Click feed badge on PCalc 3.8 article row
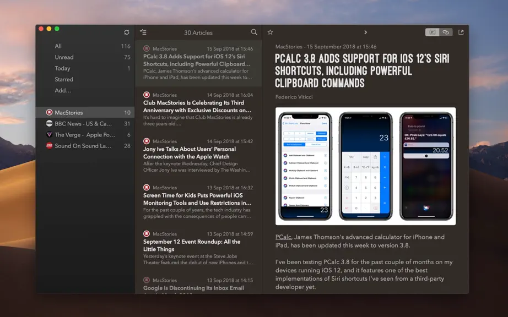 [x=147, y=48]
